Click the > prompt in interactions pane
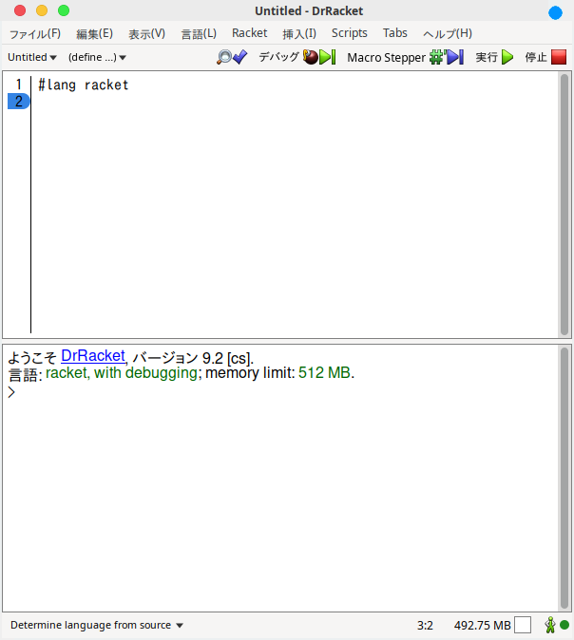This screenshot has width=574, height=640. pos(11,392)
